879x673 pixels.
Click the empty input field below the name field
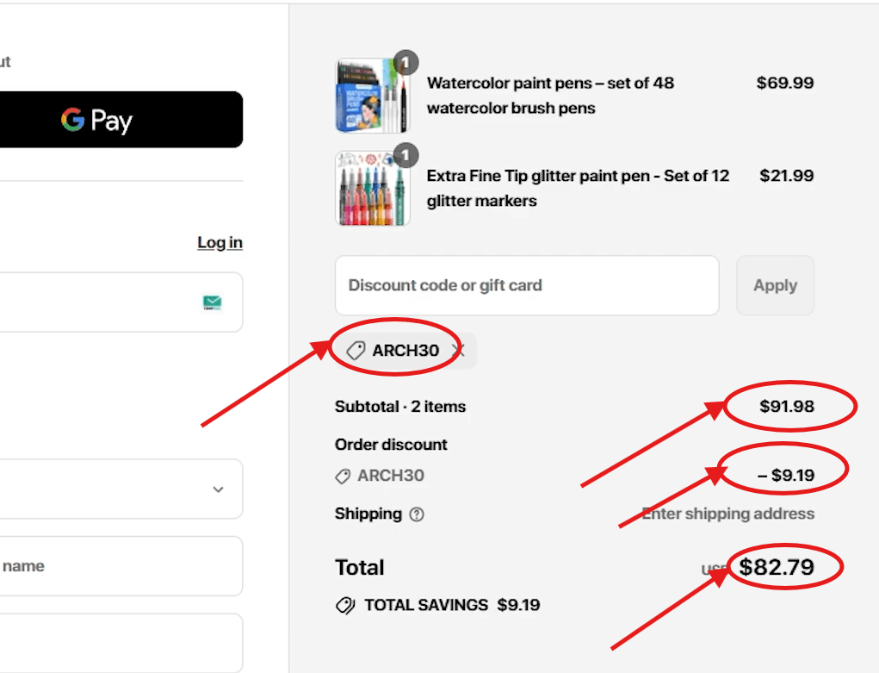[121, 643]
